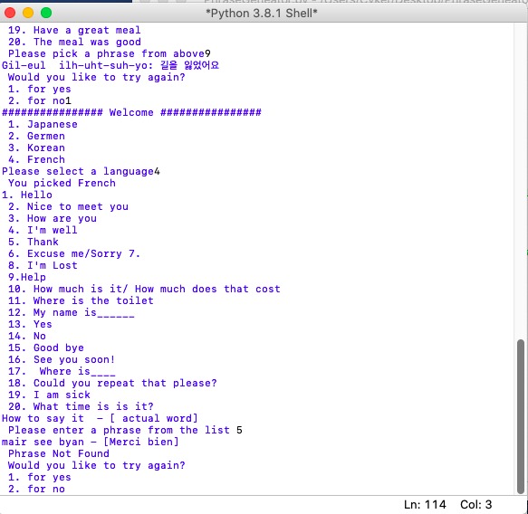Click '10. How much is it' line
The image size is (528, 514).
(x=144, y=289)
